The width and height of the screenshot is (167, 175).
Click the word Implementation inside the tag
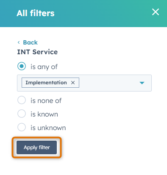coord(46,83)
